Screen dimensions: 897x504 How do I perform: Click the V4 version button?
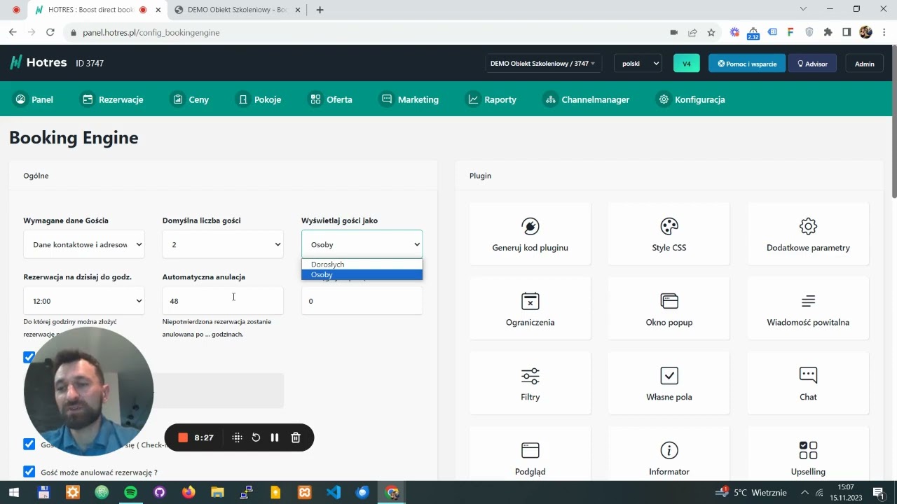(x=687, y=63)
